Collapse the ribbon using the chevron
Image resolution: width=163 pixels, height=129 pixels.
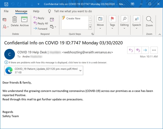pyautogui.click(x=159, y=34)
